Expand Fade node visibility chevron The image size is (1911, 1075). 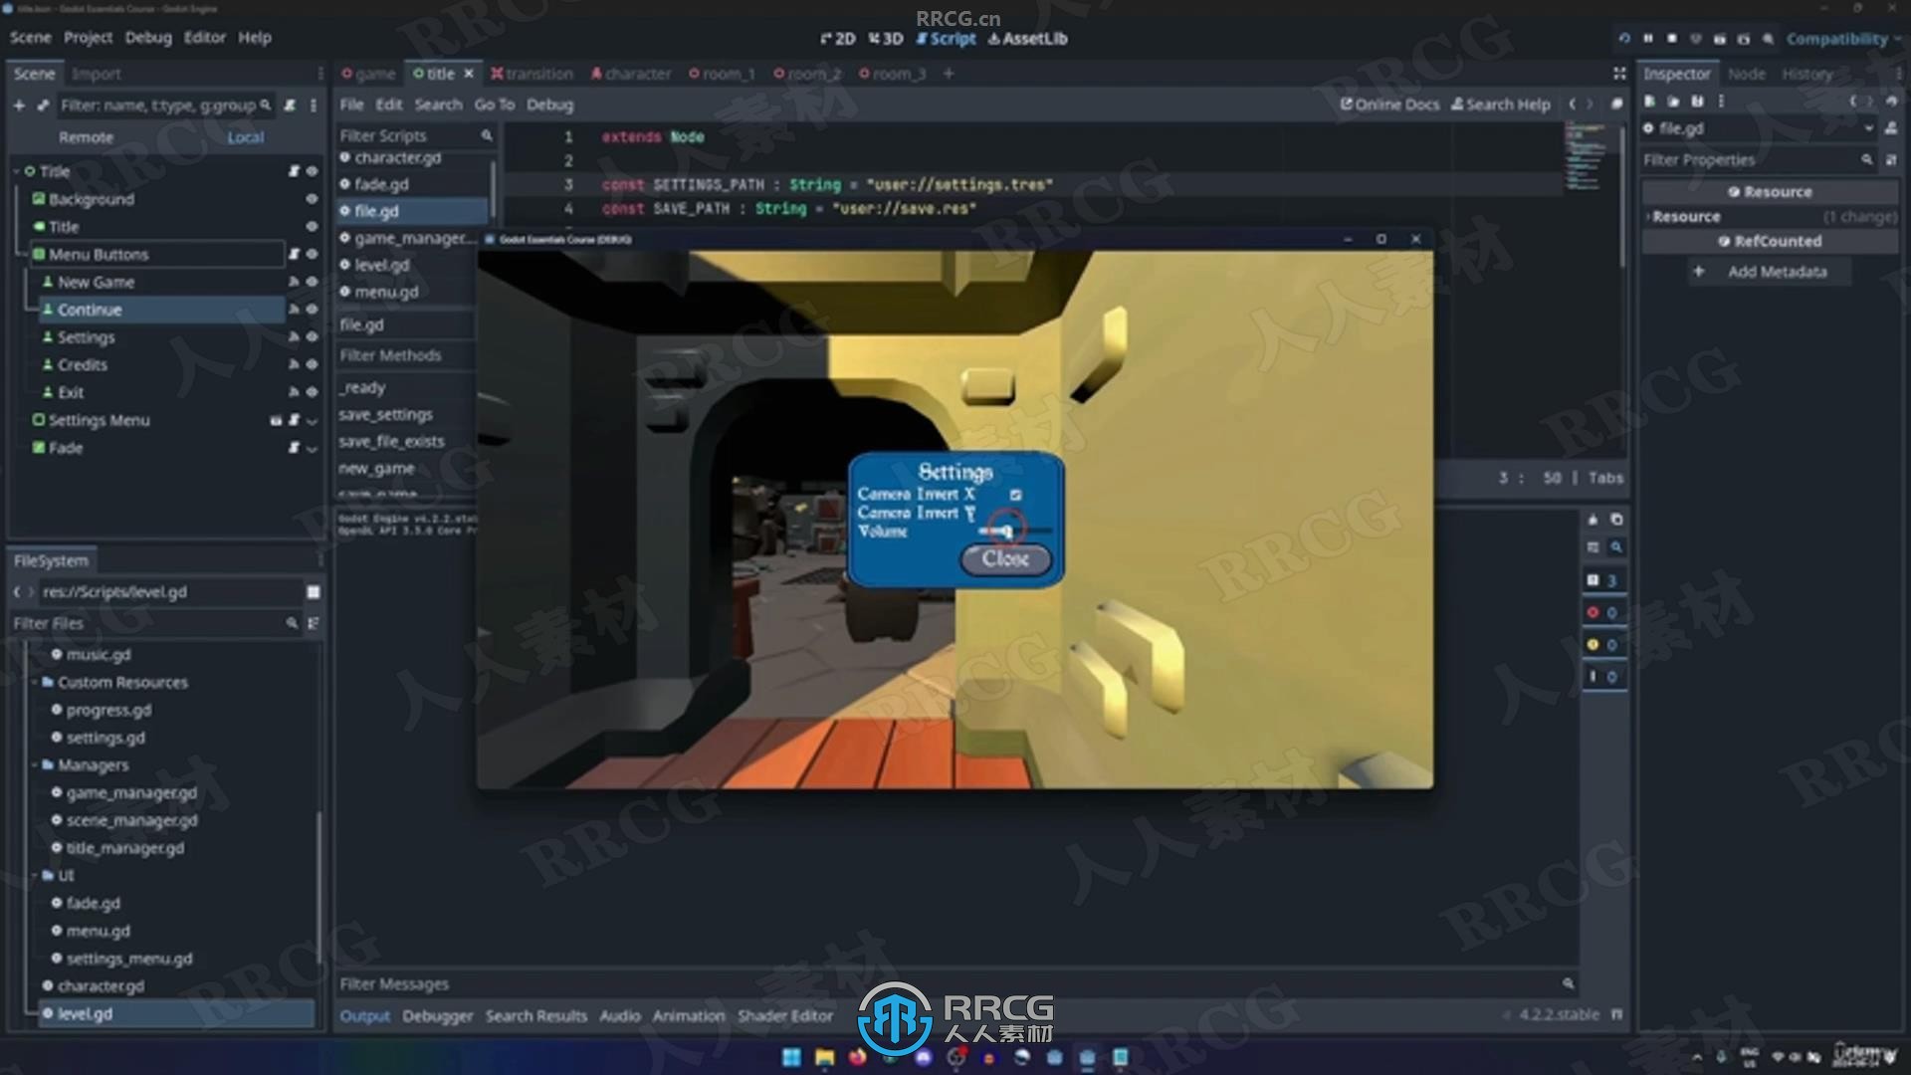pyautogui.click(x=312, y=449)
